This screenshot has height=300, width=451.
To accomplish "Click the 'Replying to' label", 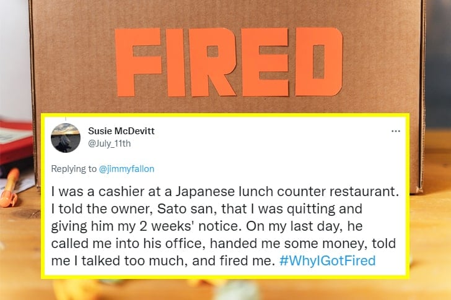I will point(72,166).
